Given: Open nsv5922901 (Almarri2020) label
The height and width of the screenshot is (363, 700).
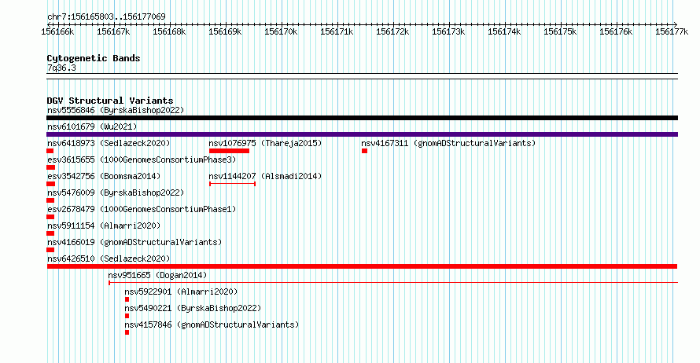Looking at the screenshot, I should coord(181,291).
